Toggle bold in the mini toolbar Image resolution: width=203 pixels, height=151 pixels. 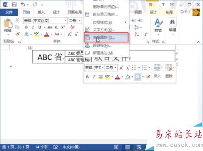(87, 77)
